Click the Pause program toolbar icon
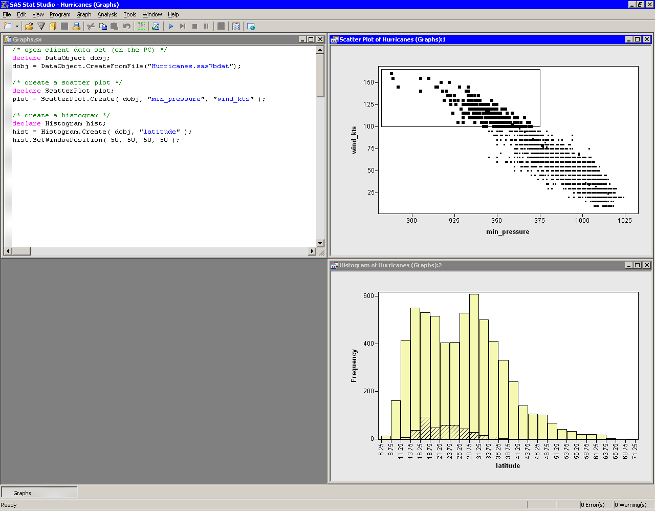The width and height of the screenshot is (655, 511). click(206, 26)
